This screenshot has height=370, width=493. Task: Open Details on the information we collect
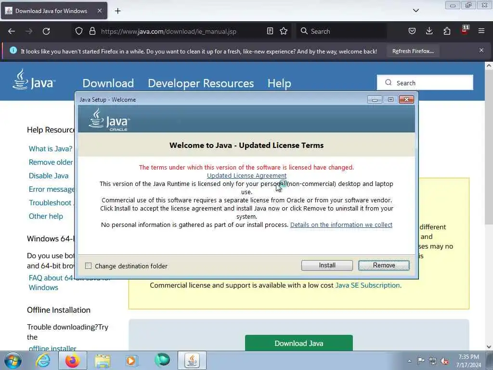[341, 225]
